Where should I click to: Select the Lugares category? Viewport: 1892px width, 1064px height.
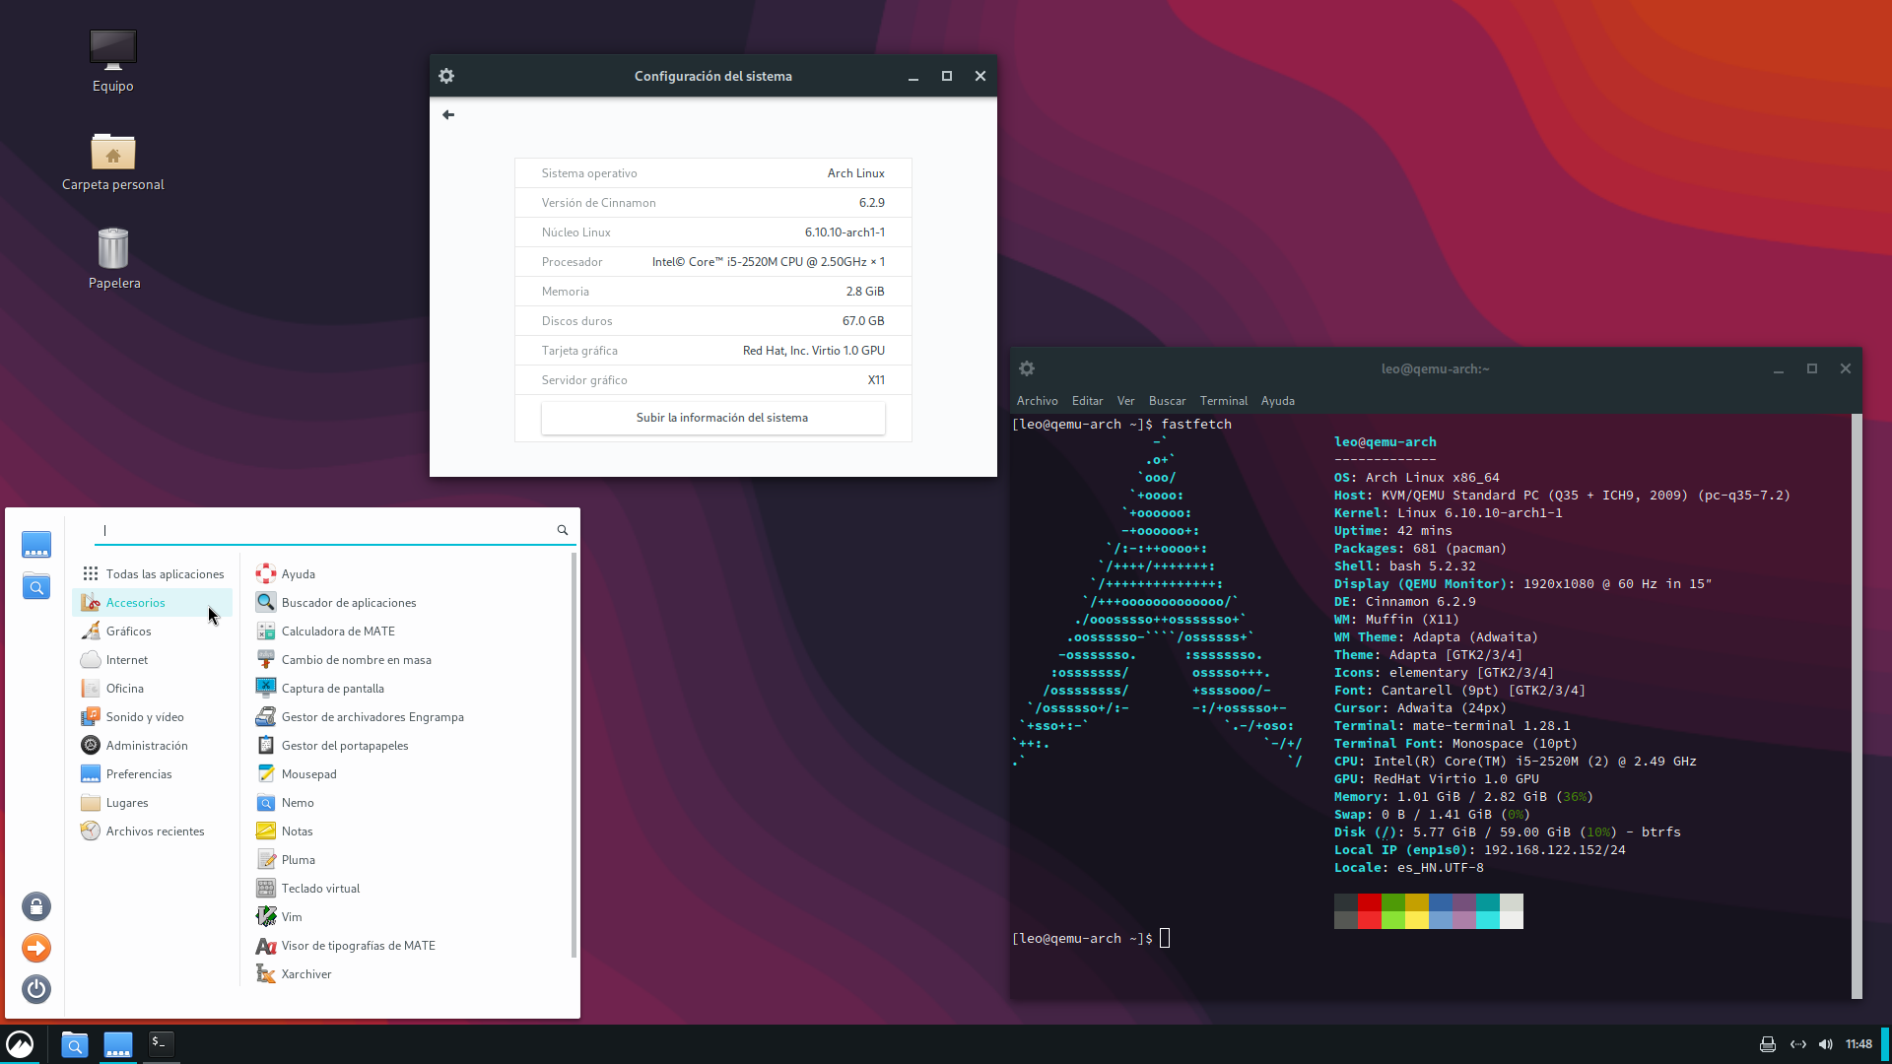(153, 803)
